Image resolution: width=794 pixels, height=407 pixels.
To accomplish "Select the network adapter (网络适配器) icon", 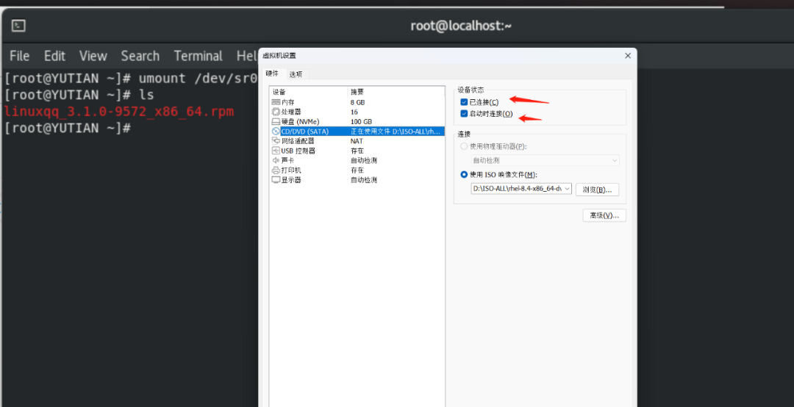I will pyautogui.click(x=276, y=141).
